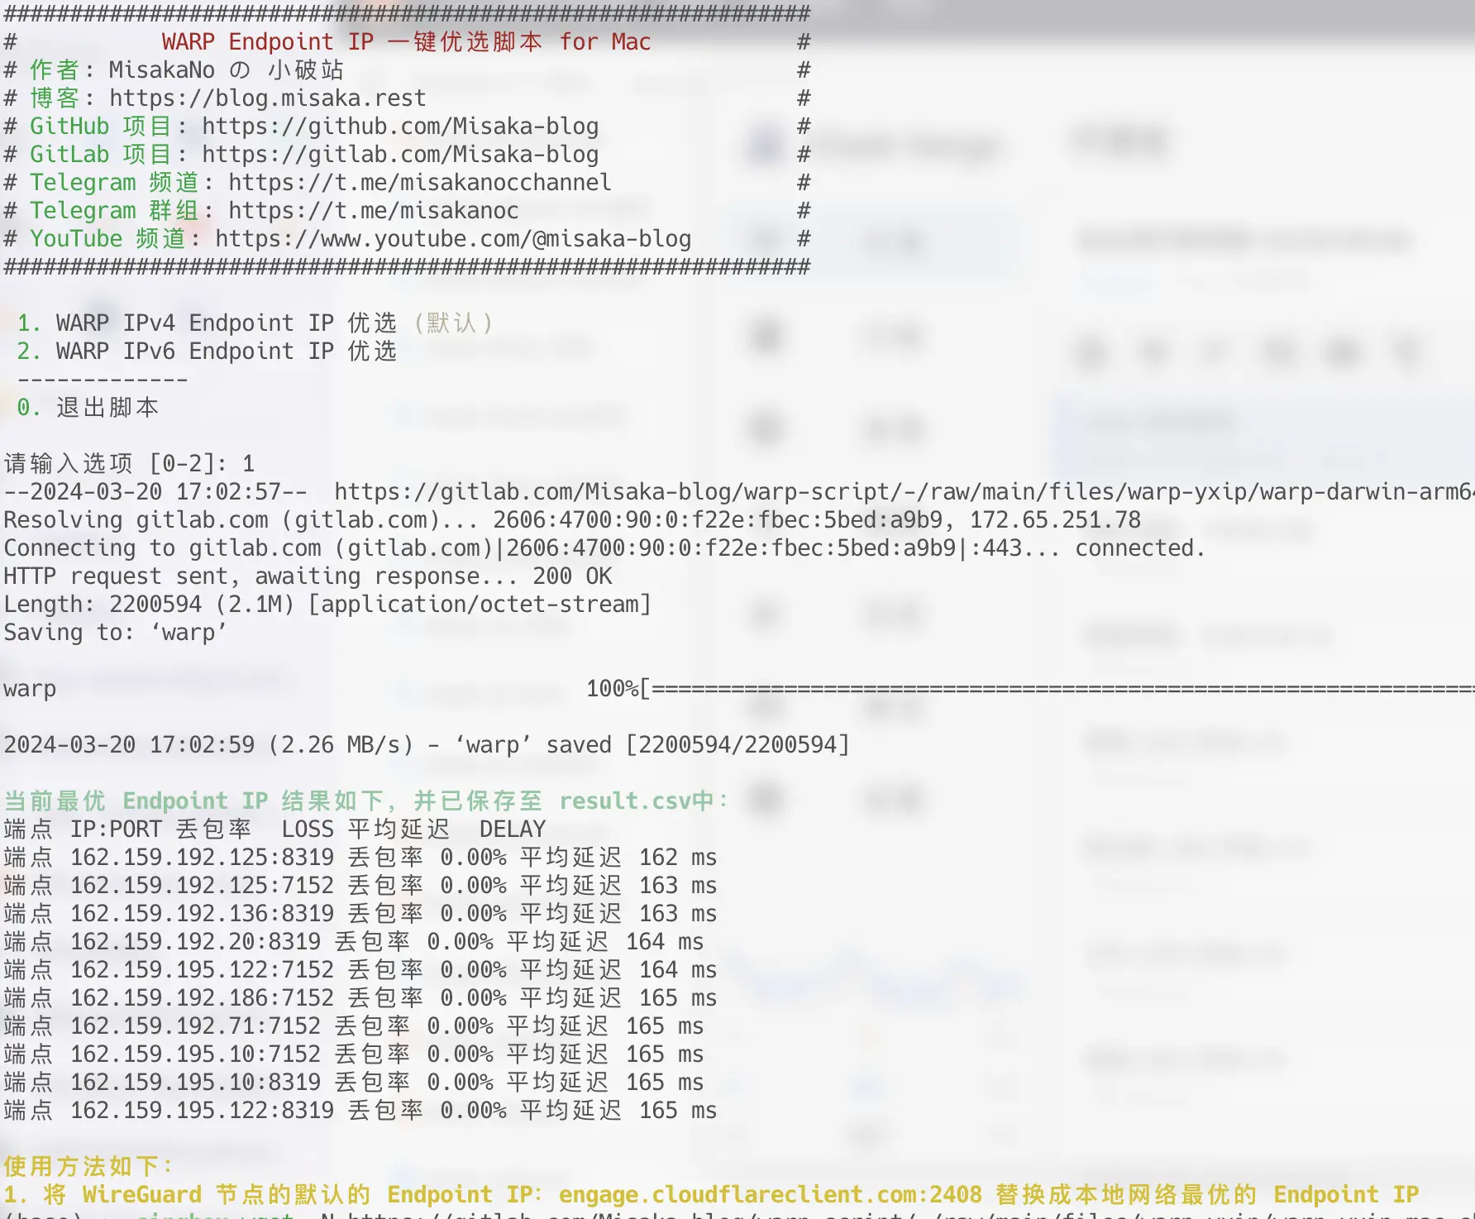The width and height of the screenshot is (1475, 1219).
Task: Open the github.com/Misaka-blog link
Action: (399, 127)
